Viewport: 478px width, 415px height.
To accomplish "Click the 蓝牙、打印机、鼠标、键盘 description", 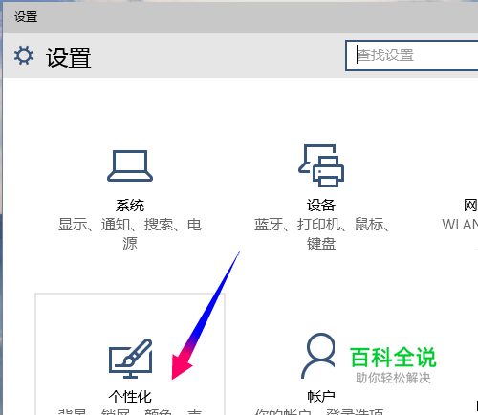I will click(x=321, y=234).
